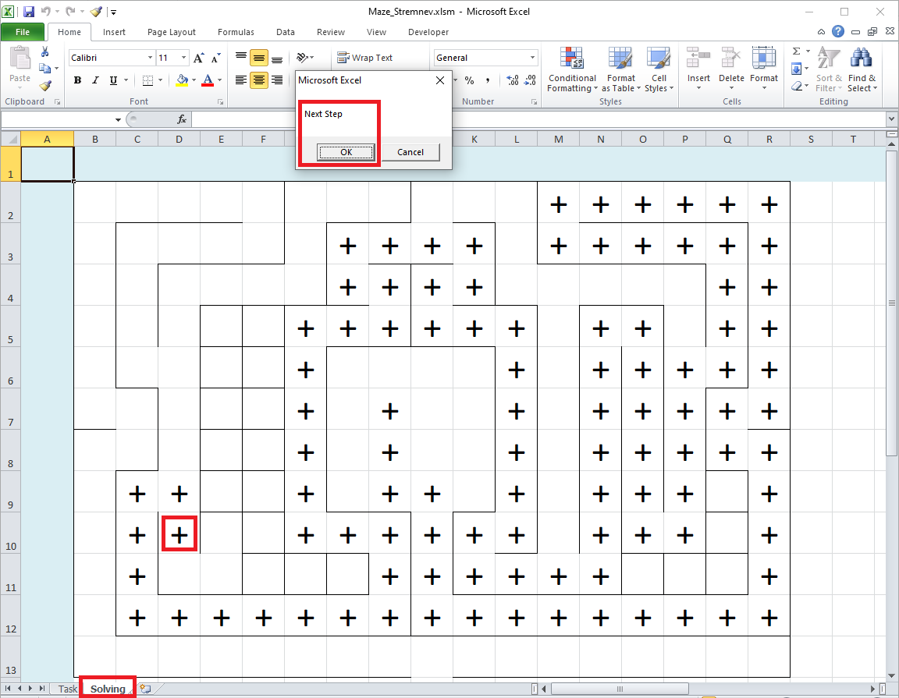Click the insert new worksheet tab icon
Screen dimensions: 899x698
point(146,689)
